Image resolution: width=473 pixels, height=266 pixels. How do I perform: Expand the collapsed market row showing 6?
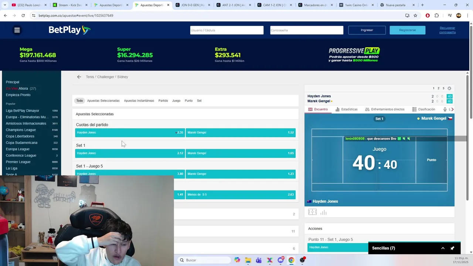pyautogui.click(x=236, y=248)
